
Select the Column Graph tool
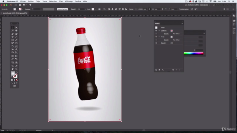point(16,62)
